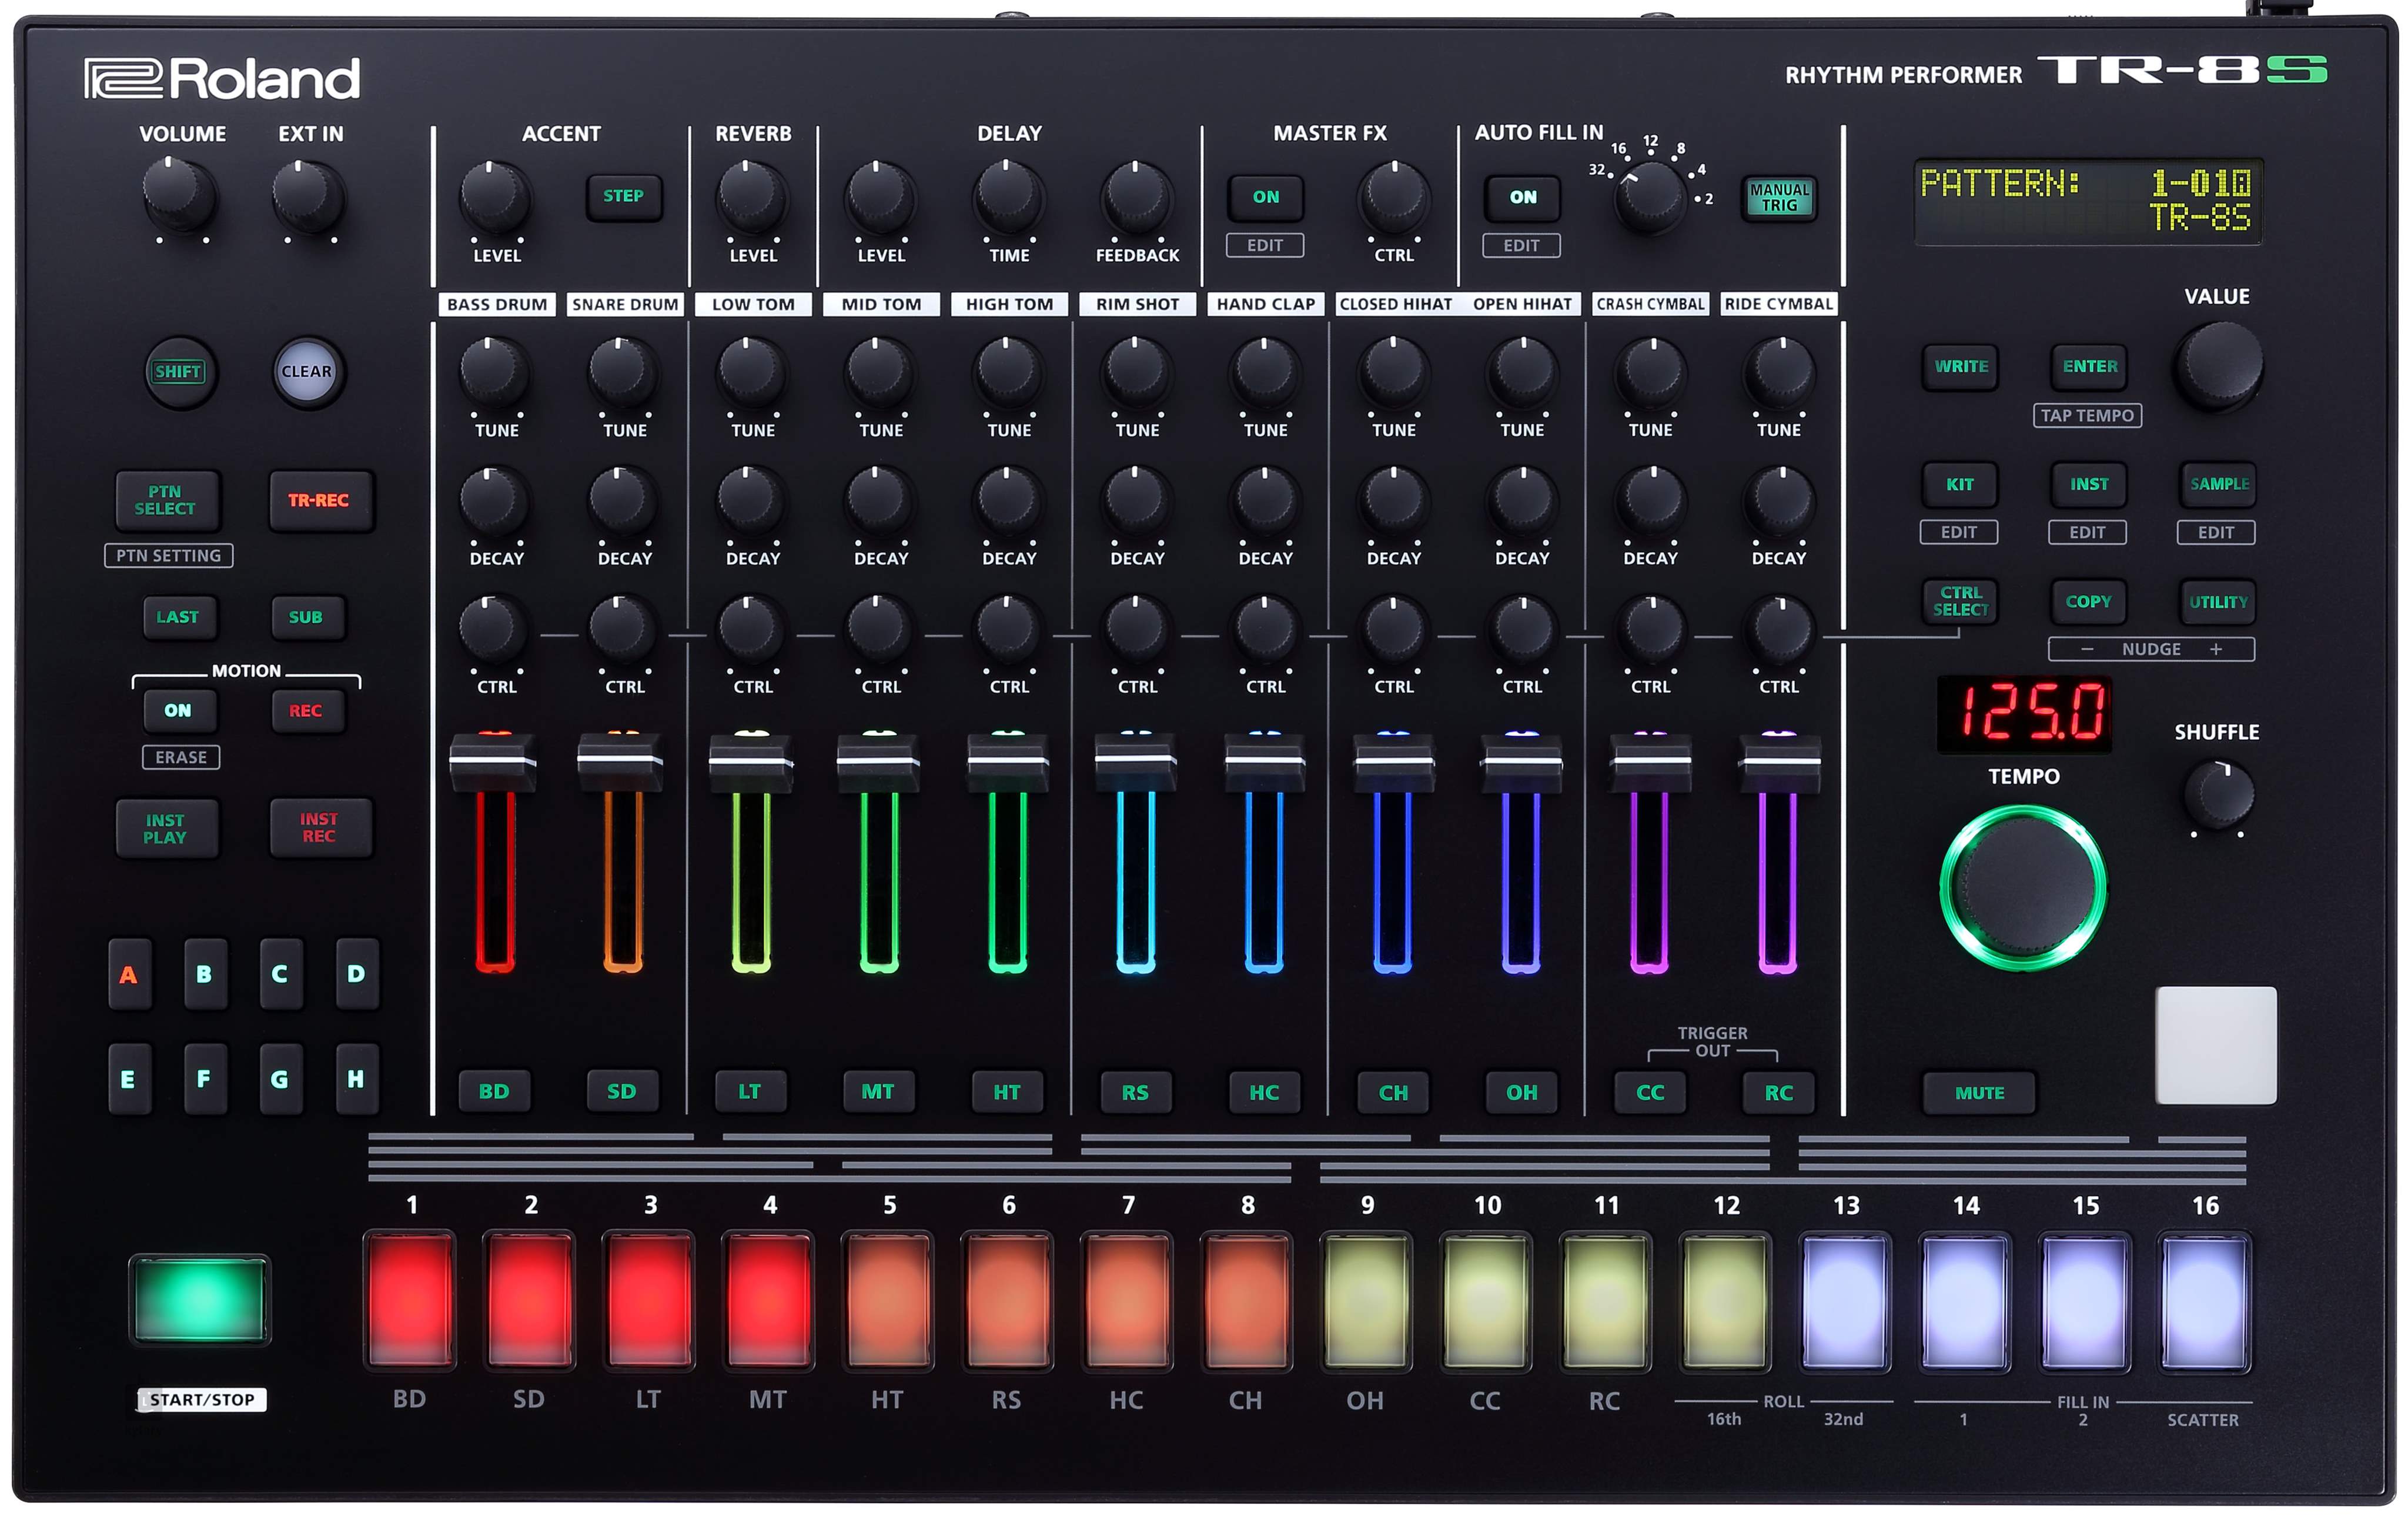Image resolution: width=2408 pixels, height=1516 pixels.
Task: Select variation H button
Action: coord(356,1079)
